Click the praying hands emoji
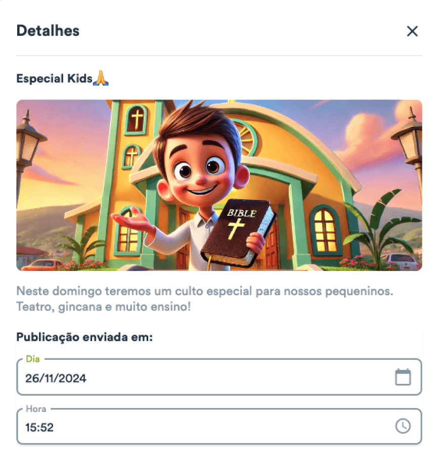 pyautogui.click(x=101, y=78)
